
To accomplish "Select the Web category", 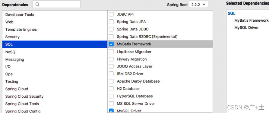I will [x=55, y=22].
